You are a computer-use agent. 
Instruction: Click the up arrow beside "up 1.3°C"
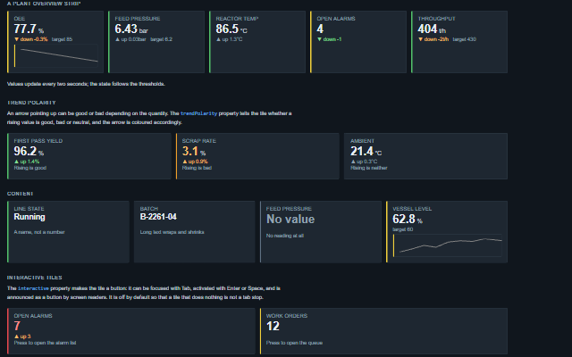[218, 39]
